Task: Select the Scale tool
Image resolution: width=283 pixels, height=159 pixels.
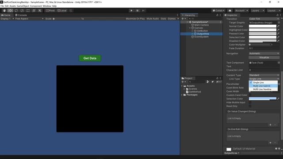Action: tap(22, 11)
